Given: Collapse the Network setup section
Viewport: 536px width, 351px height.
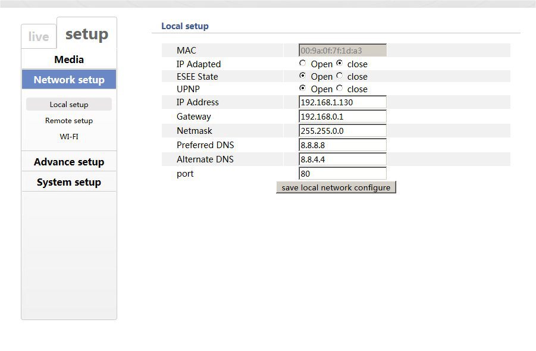Looking at the screenshot, I should tap(69, 80).
